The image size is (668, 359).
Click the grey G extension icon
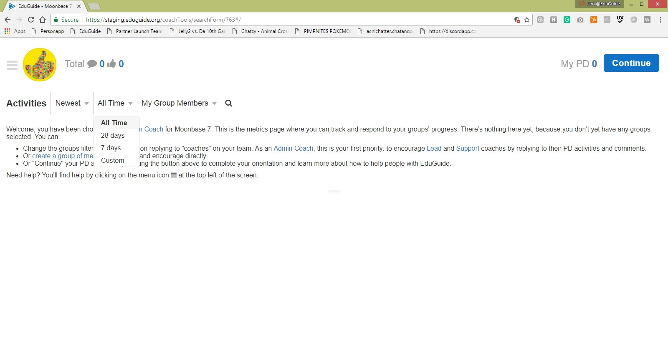point(607,20)
